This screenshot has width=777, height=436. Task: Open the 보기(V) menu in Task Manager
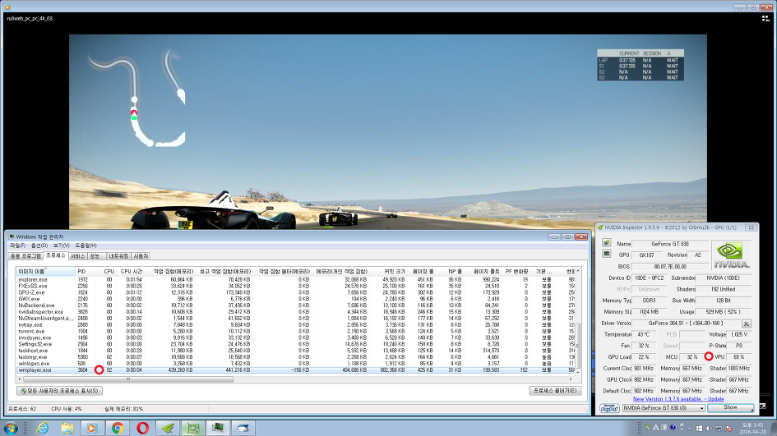(x=62, y=246)
